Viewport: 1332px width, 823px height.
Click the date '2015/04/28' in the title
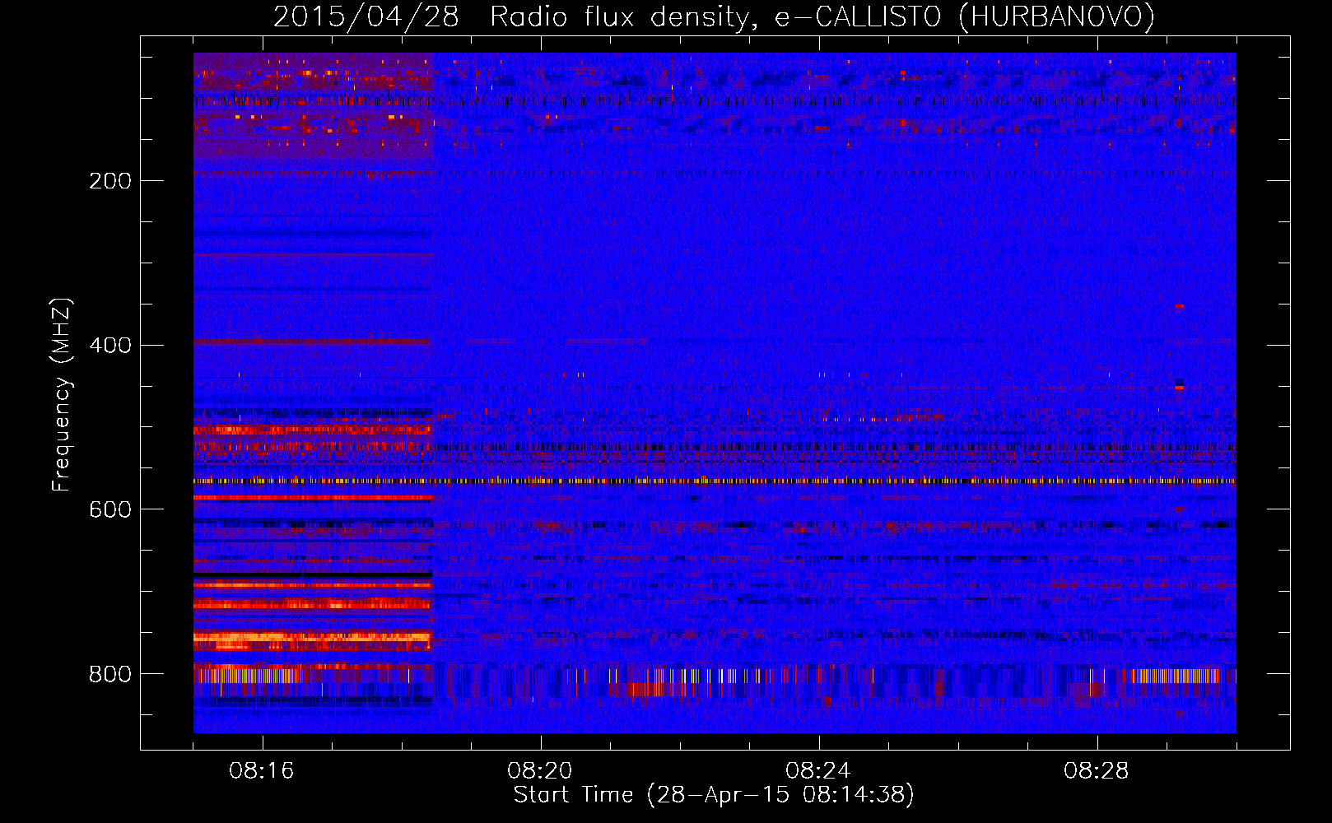pyautogui.click(x=366, y=16)
